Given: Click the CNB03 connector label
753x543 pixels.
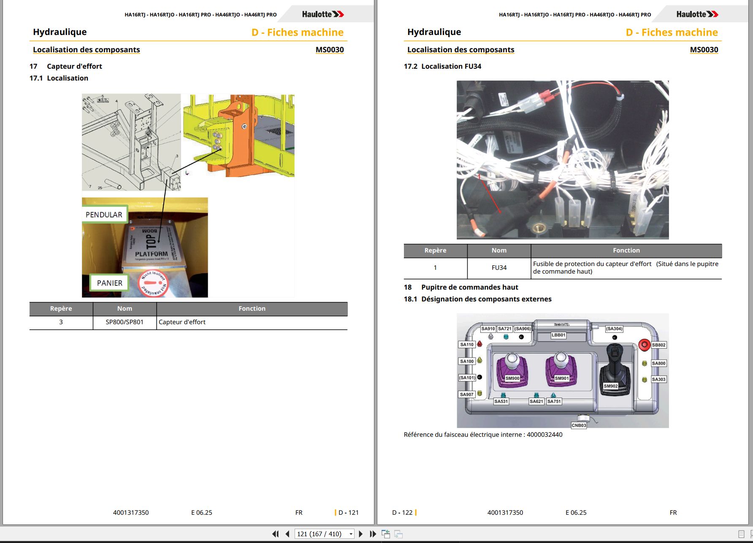Looking at the screenshot, I should 579,425.
